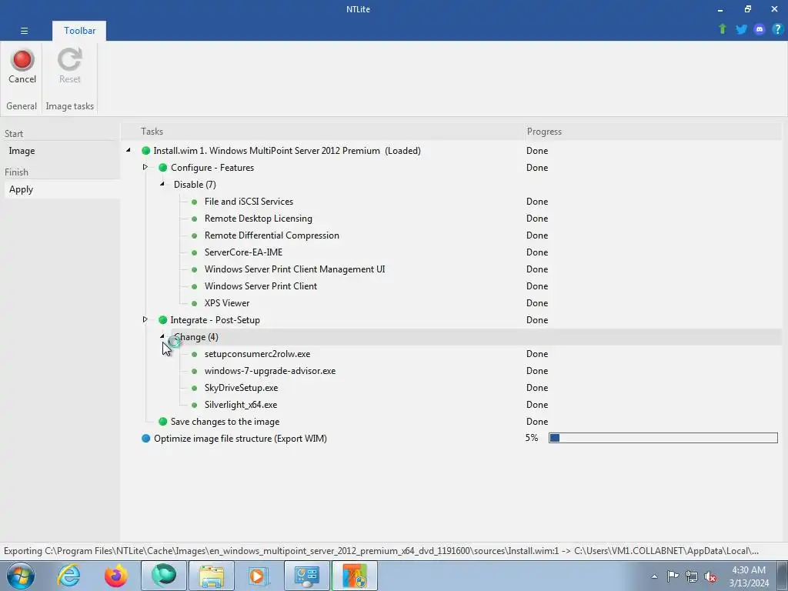The height and width of the screenshot is (591, 788).
Task: Click green dot beside Silverlight_x64.exe
Action: (195, 405)
